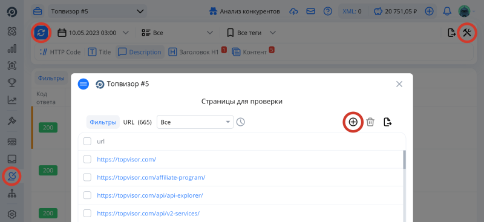Open the sitemap hierarchy sidebar icon

pyautogui.click(x=11, y=194)
